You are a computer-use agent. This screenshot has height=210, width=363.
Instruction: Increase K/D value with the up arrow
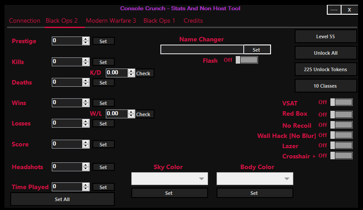tap(131, 71)
